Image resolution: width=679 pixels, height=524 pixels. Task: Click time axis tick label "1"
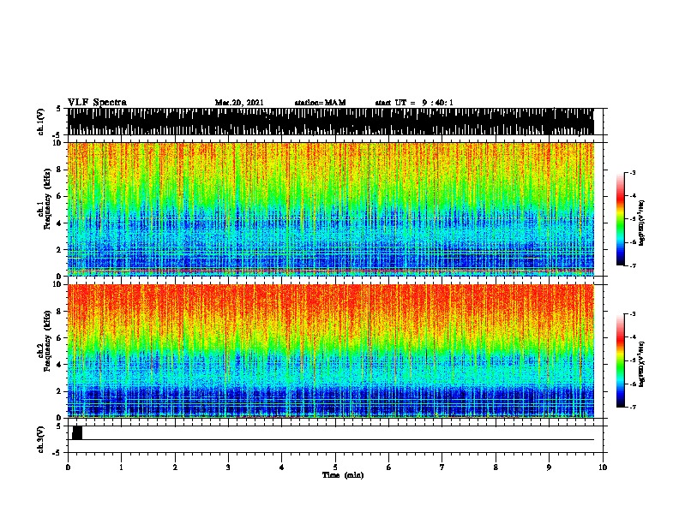(121, 467)
